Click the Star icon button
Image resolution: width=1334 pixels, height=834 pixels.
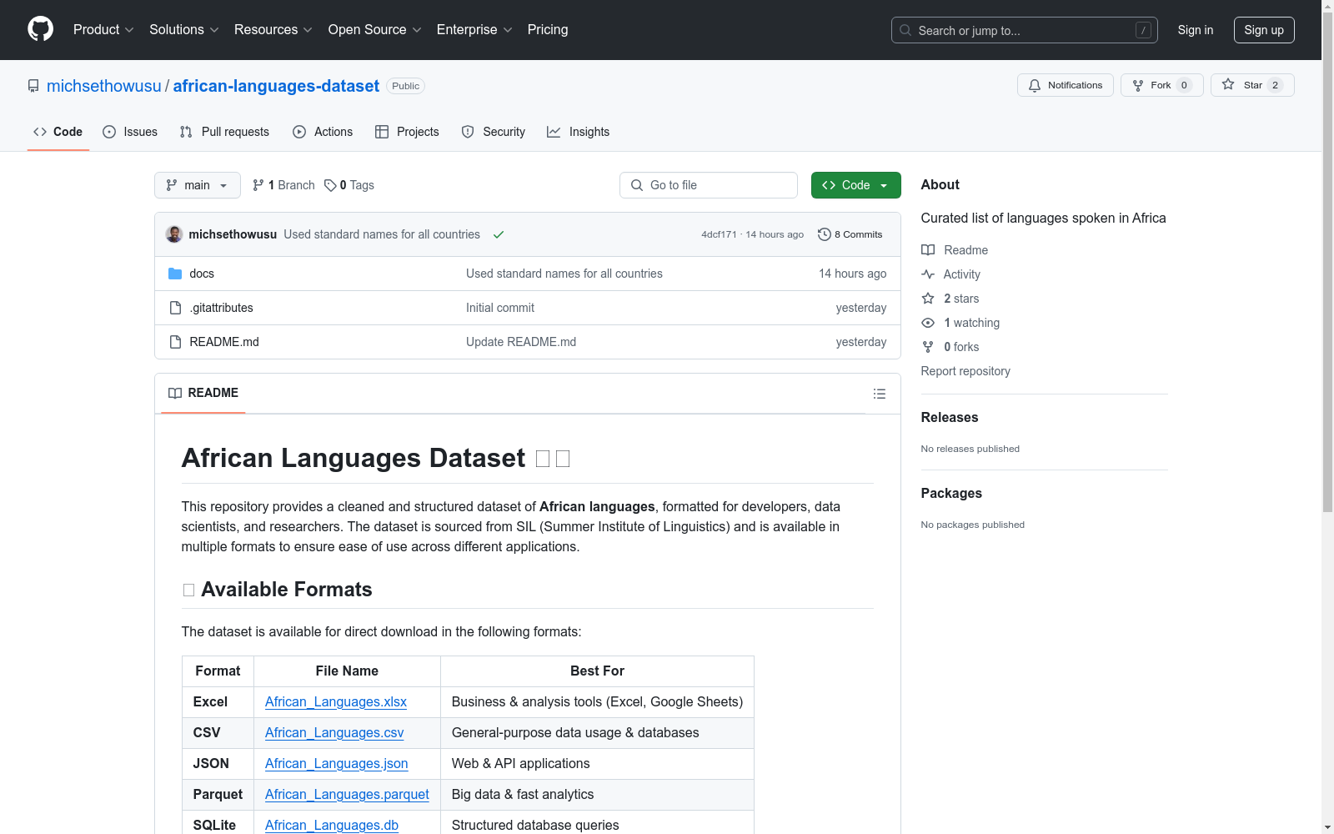point(1252,85)
